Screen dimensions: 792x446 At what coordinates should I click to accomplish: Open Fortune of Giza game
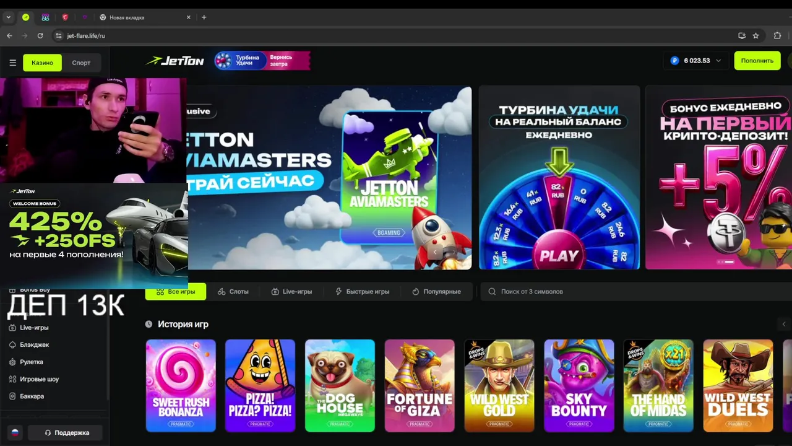pyautogui.click(x=420, y=385)
